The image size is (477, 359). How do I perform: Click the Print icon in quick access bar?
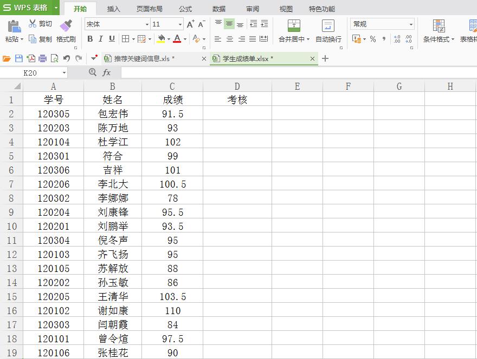coord(43,58)
